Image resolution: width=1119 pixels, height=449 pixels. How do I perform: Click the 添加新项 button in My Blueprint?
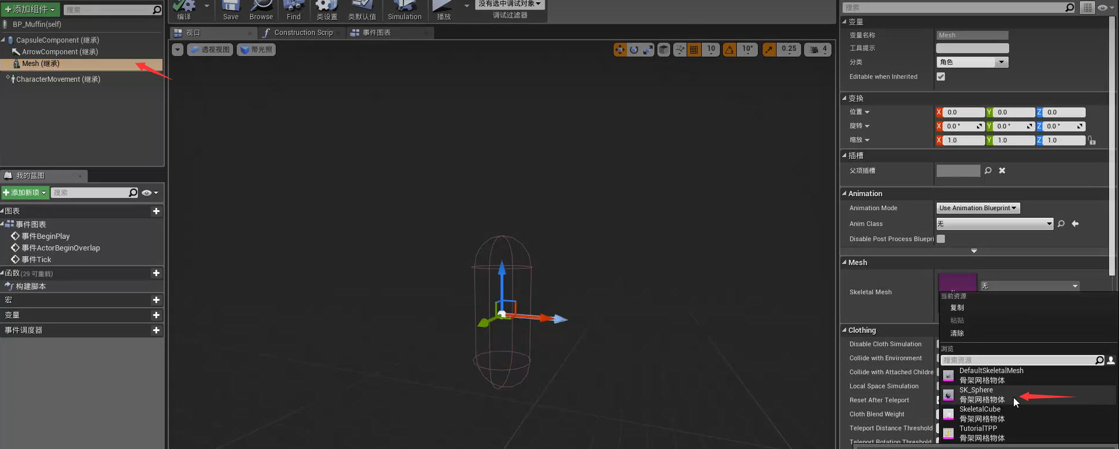tap(25, 193)
